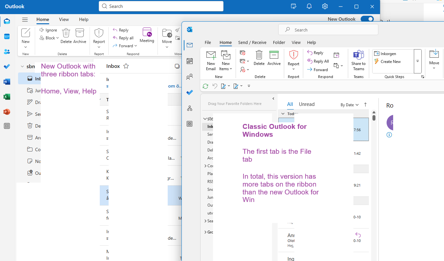Image resolution: width=444 pixels, height=261 pixels.
Task: Click trash Delete icon in New Outlook ribbon
Action: click(x=66, y=33)
